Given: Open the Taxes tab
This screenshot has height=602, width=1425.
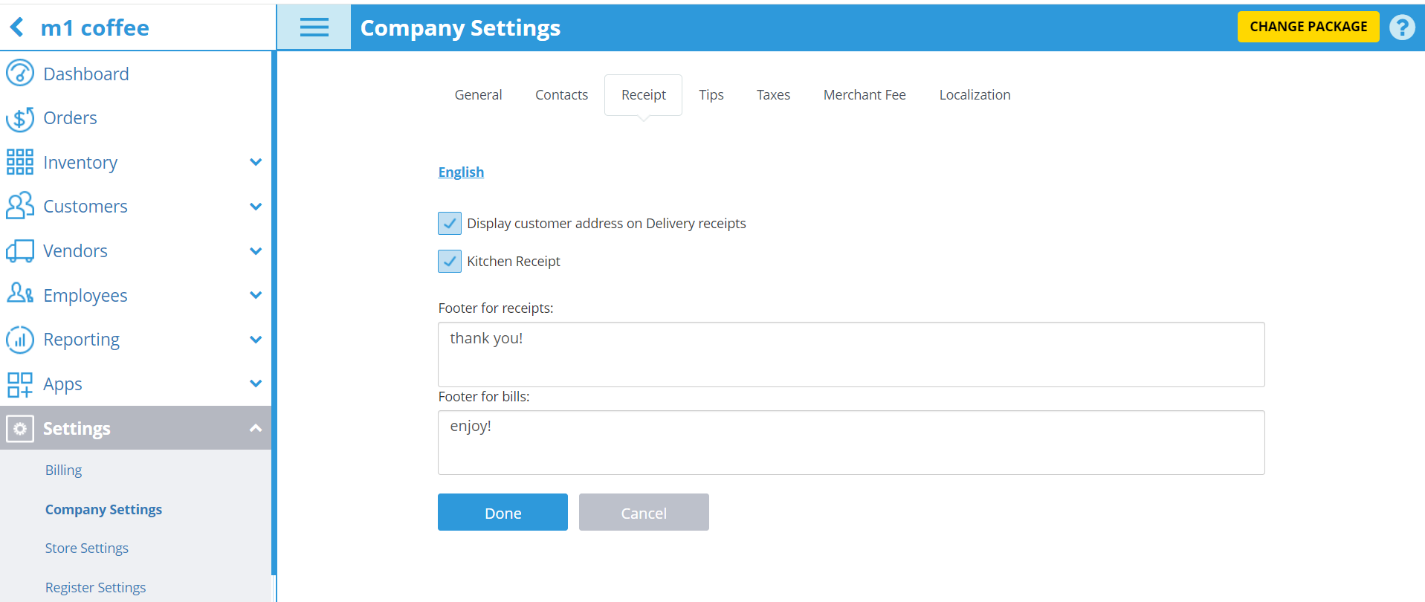Looking at the screenshot, I should 773,94.
